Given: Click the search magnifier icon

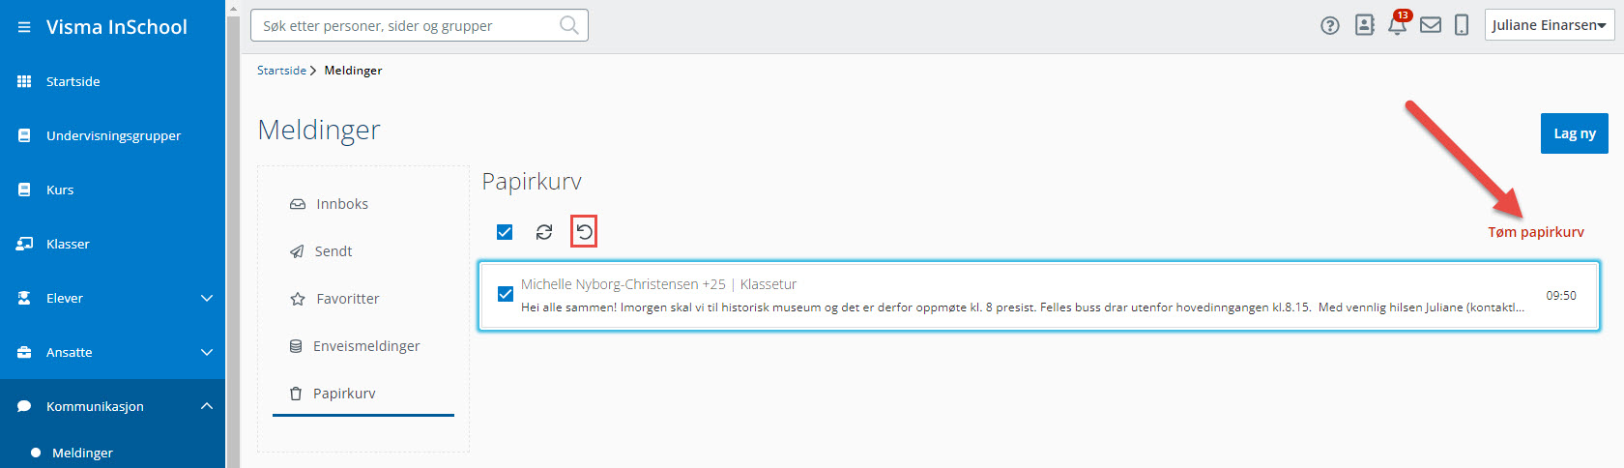Looking at the screenshot, I should tap(569, 25).
